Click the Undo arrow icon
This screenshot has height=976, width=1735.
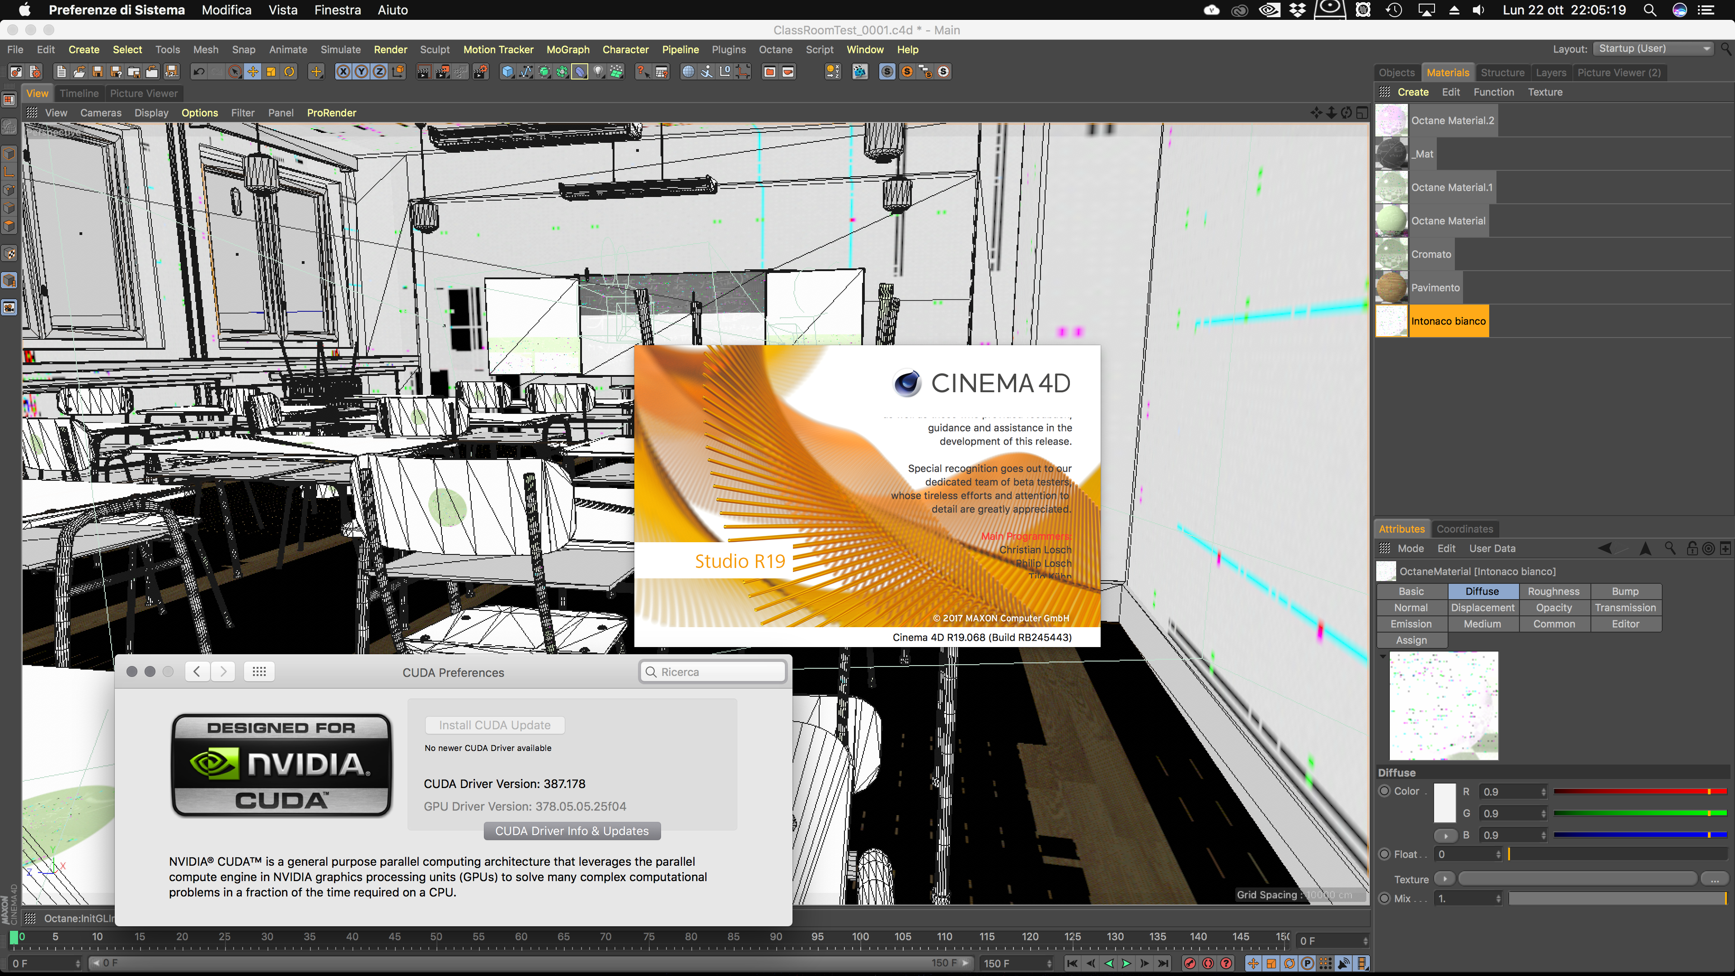point(199,71)
